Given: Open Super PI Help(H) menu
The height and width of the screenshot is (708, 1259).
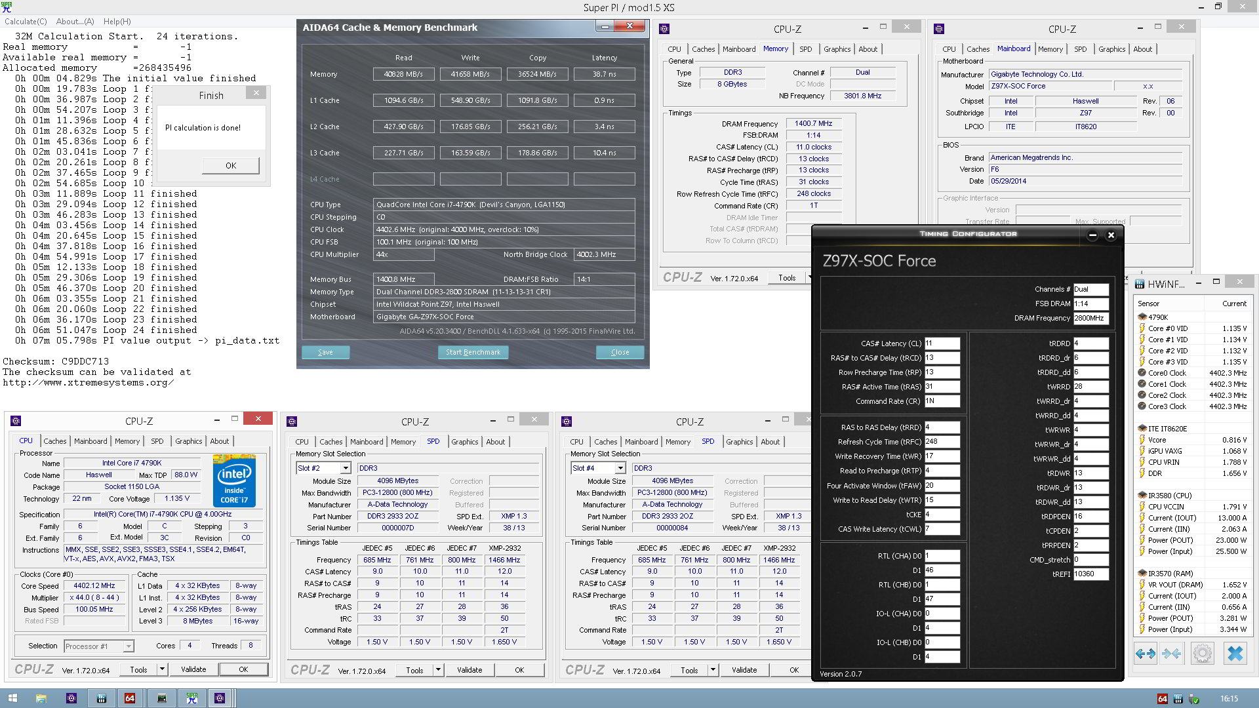Looking at the screenshot, I should coord(117,21).
